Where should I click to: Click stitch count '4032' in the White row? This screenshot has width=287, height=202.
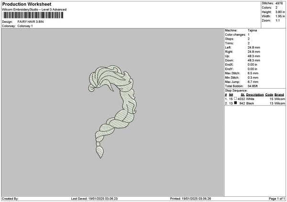[x=241, y=99]
